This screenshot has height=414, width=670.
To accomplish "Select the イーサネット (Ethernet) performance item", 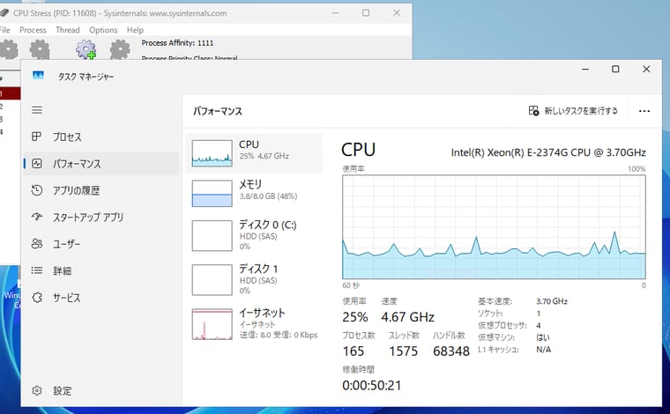I will [253, 323].
